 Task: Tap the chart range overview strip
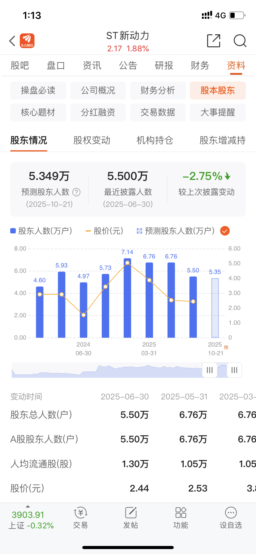[127, 370]
